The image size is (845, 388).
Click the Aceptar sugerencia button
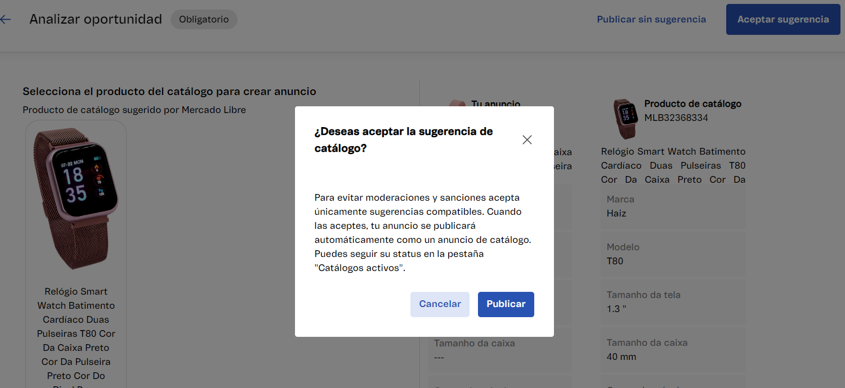(783, 20)
